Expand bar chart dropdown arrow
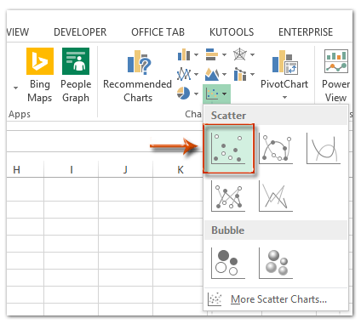 coord(224,54)
